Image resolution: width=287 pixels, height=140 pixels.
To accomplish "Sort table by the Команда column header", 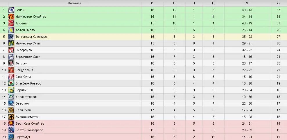I will 75,3.
